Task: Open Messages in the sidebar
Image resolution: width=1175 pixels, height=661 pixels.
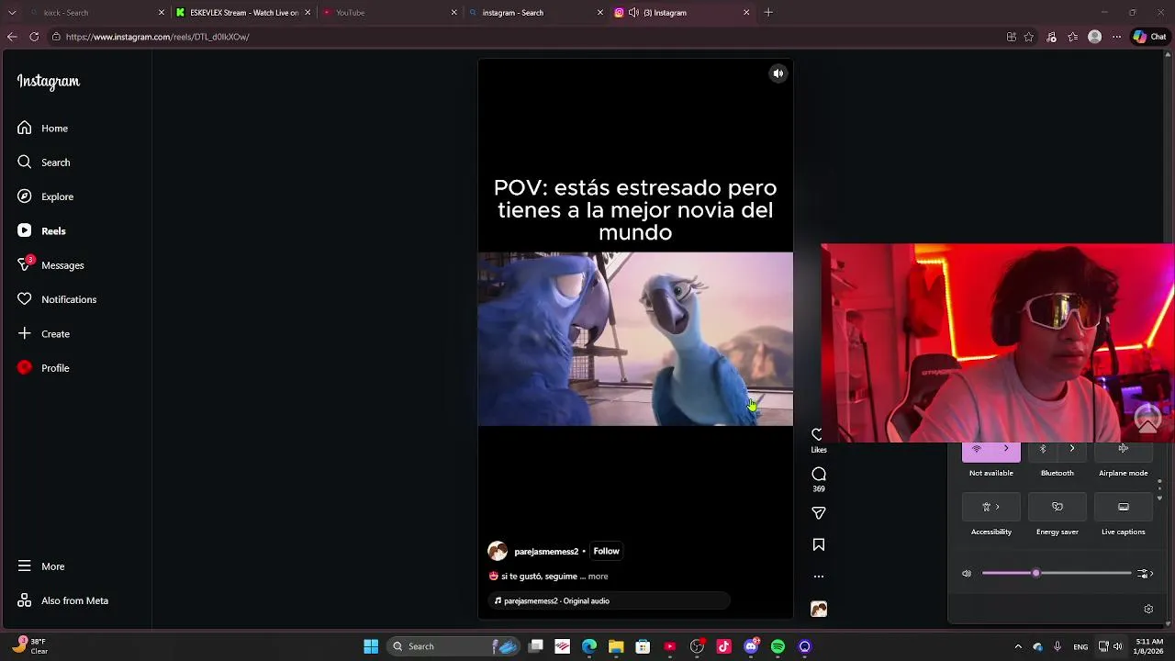Action: (50, 265)
